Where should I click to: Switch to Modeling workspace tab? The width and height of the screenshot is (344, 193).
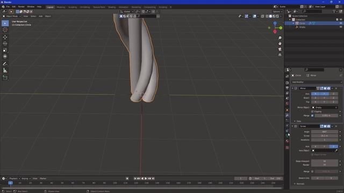click(x=61, y=7)
